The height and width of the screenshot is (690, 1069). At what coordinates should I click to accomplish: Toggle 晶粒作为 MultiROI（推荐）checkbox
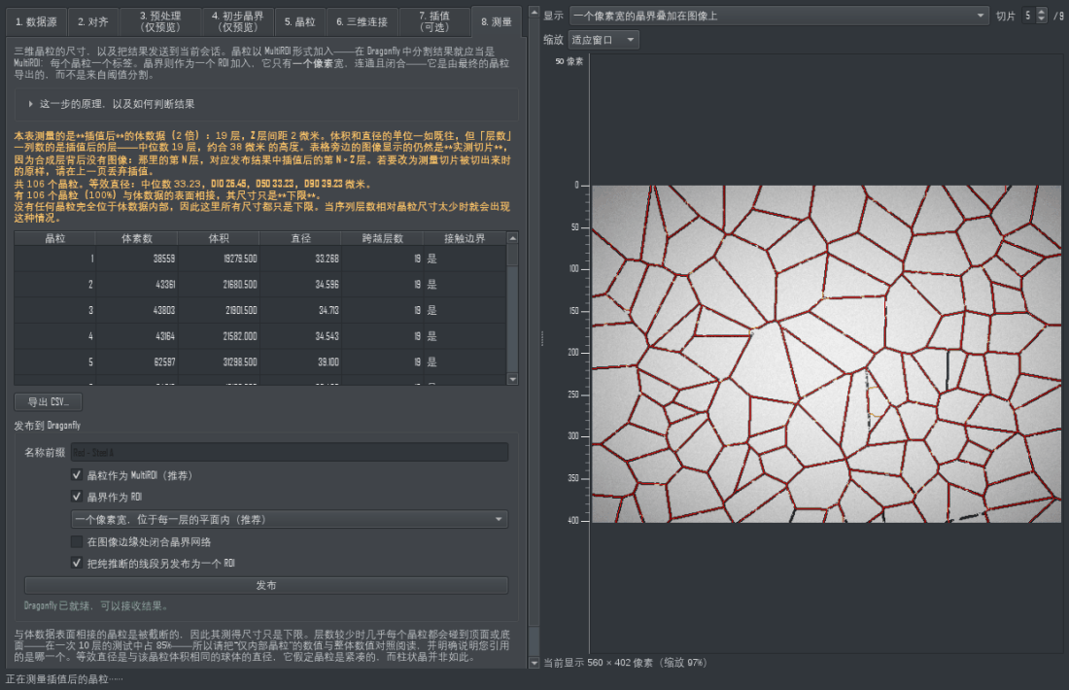click(x=77, y=475)
